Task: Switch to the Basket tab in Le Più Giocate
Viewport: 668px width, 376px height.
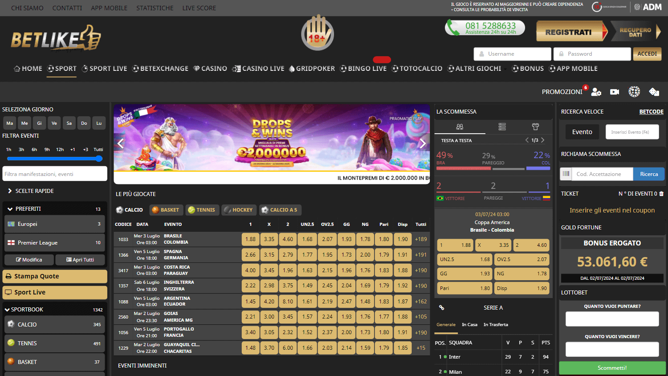Action: (x=165, y=210)
